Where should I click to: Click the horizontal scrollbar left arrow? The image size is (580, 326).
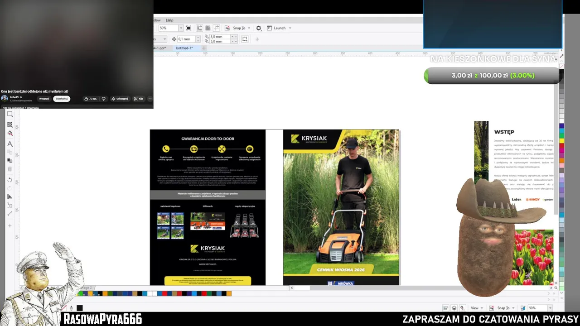click(291, 288)
